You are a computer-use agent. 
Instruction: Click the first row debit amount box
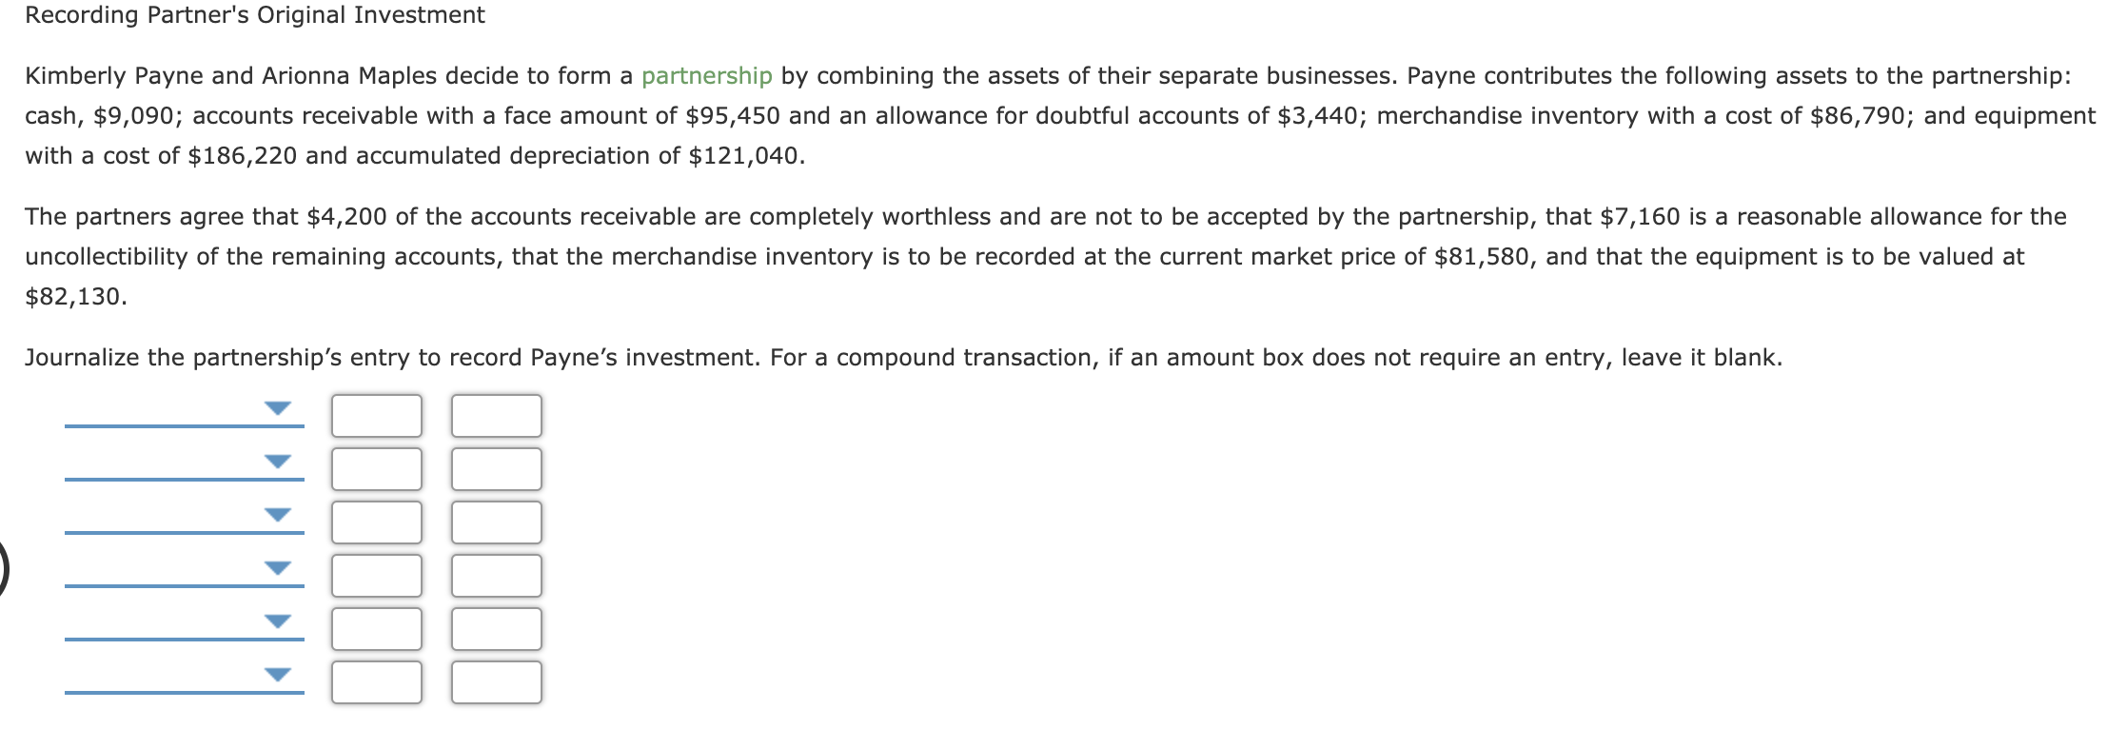376,416
